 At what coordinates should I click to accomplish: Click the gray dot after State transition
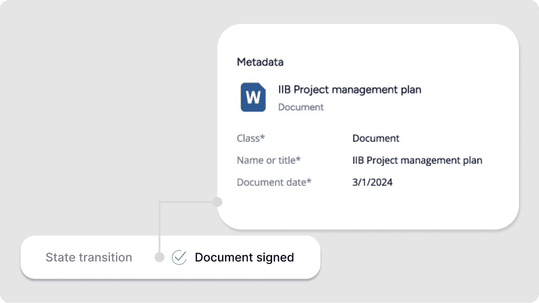(x=159, y=257)
